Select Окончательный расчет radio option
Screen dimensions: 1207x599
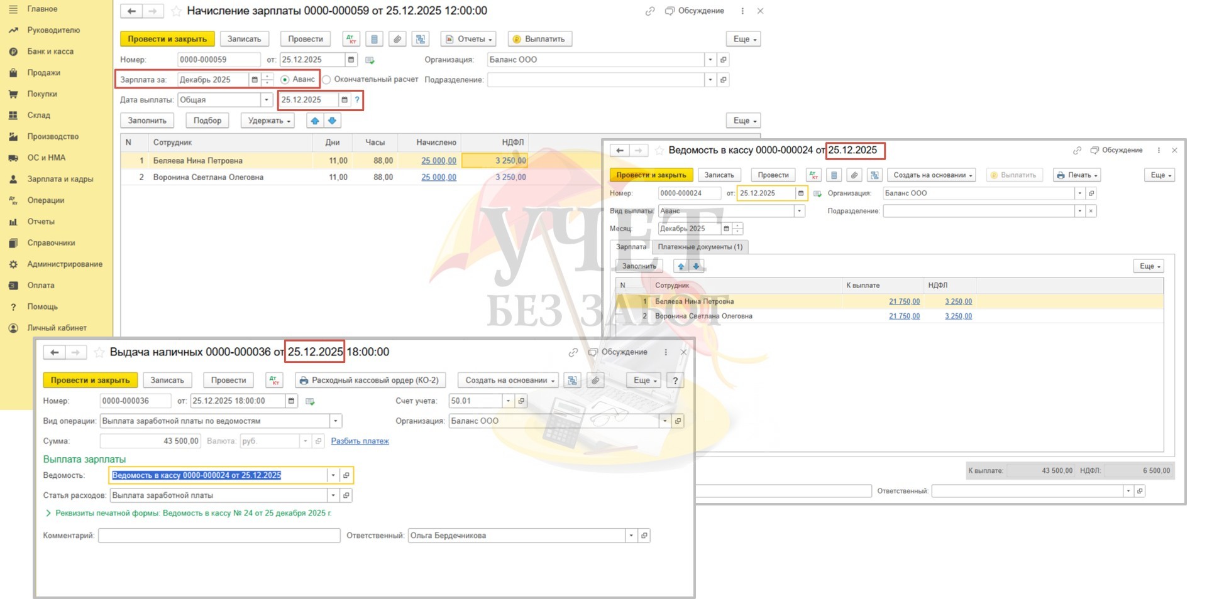(327, 80)
